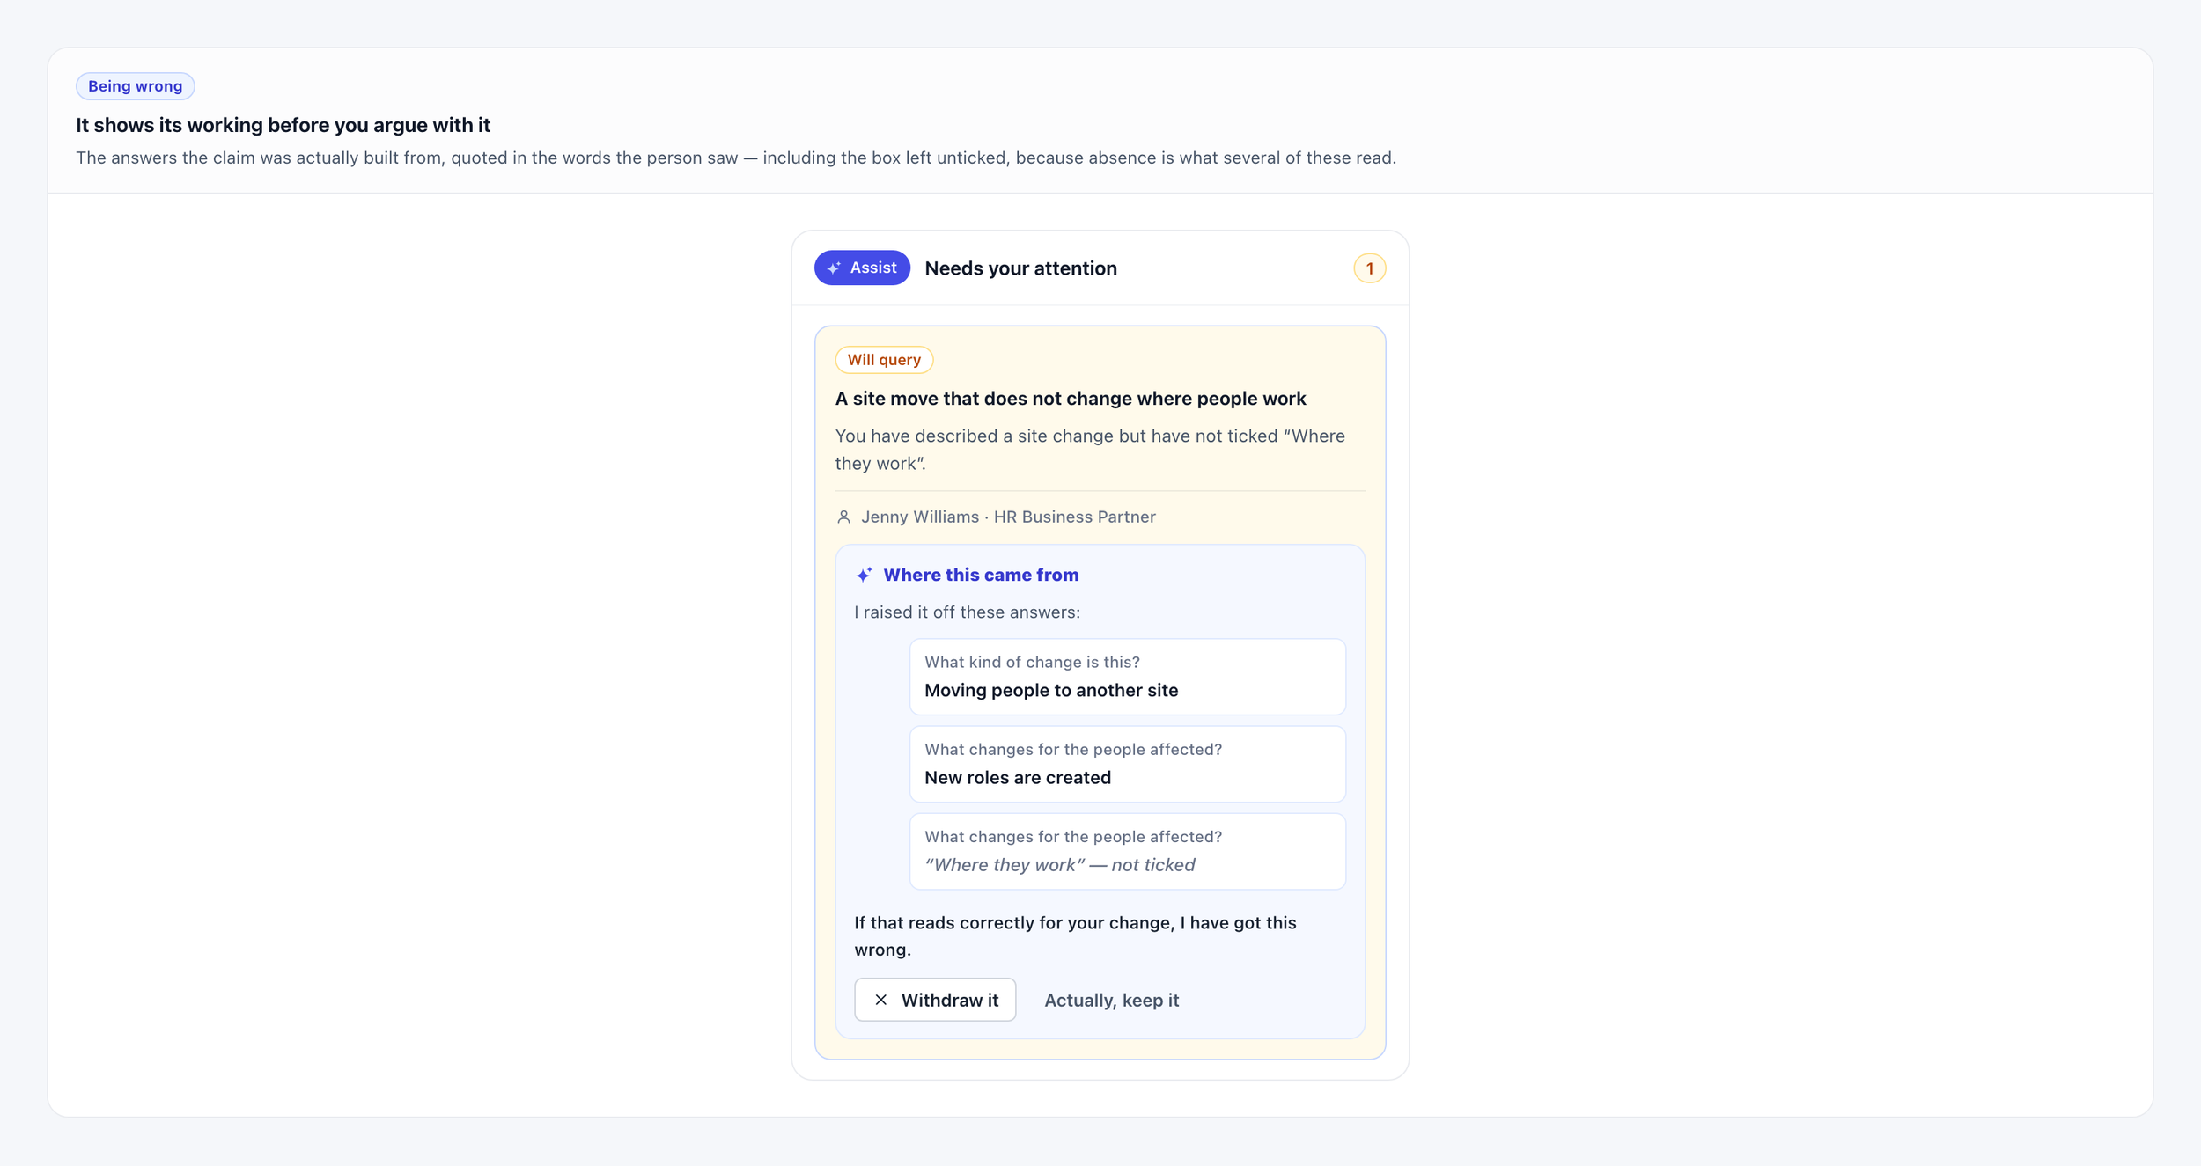This screenshot has width=2201, height=1166.
Task: Select Actually, keep it
Action: pos(1111,1000)
